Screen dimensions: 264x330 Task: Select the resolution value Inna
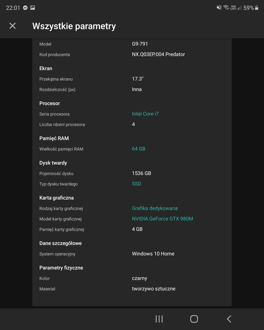(137, 89)
